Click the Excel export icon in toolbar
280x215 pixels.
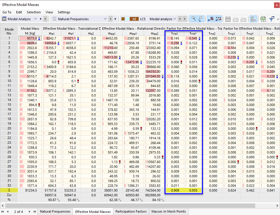263,19
